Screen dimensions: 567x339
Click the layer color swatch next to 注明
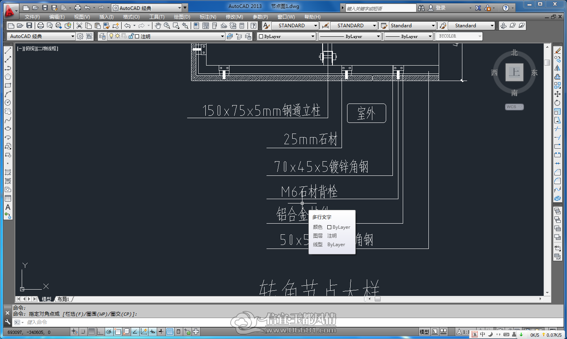[137, 36]
